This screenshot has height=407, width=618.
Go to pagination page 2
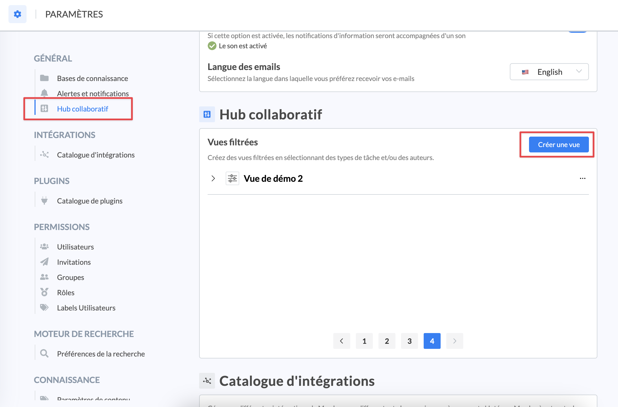click(387, 341)
